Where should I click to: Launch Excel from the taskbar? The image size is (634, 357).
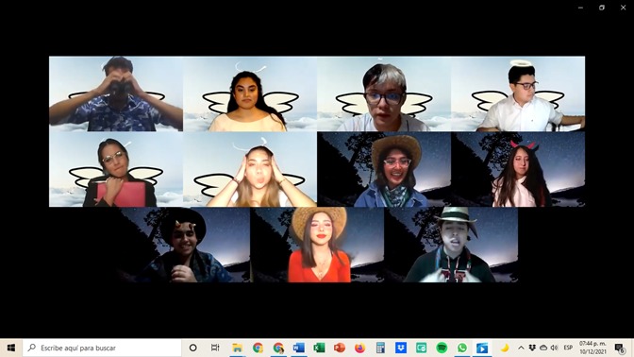click(319, 348)
